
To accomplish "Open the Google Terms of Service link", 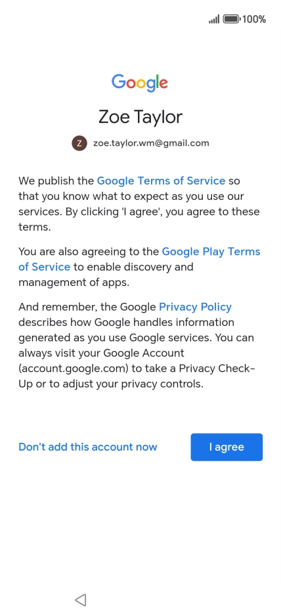I will point(161,181).
